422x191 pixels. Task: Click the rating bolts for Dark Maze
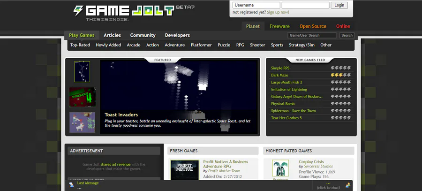point(341,75)
